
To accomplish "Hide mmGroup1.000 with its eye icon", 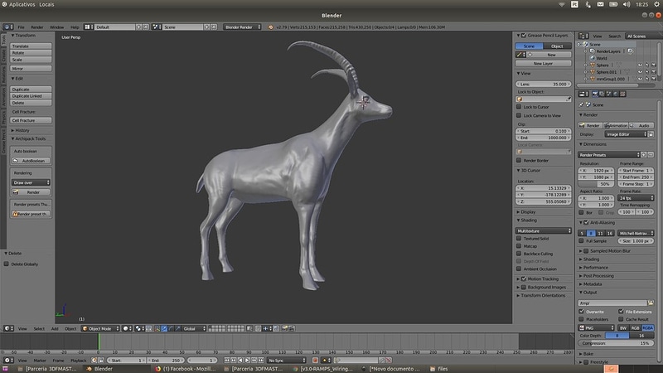I will (x=640, y=79).
